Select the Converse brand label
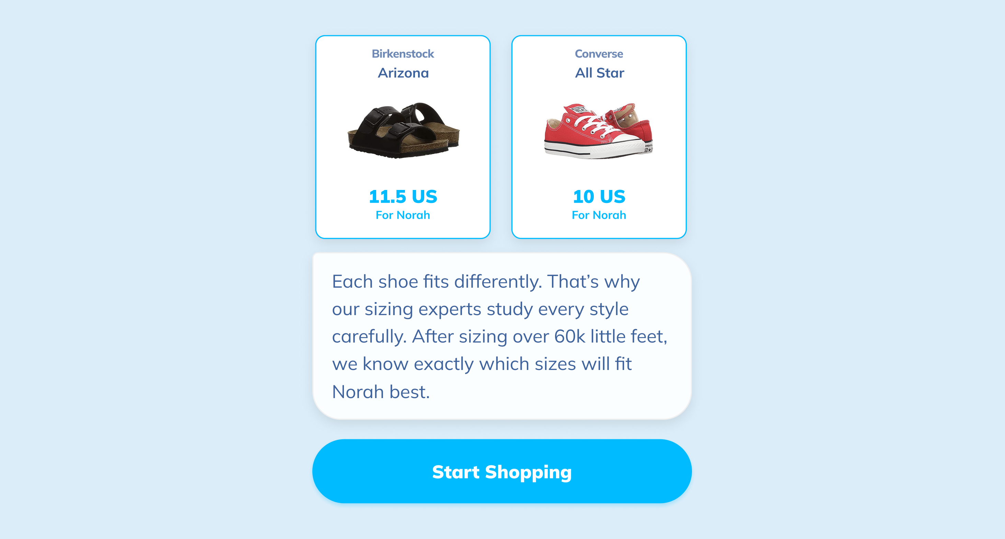This screenshot has width=1005, height=539. pyautogui.click(x=599, y=54)
